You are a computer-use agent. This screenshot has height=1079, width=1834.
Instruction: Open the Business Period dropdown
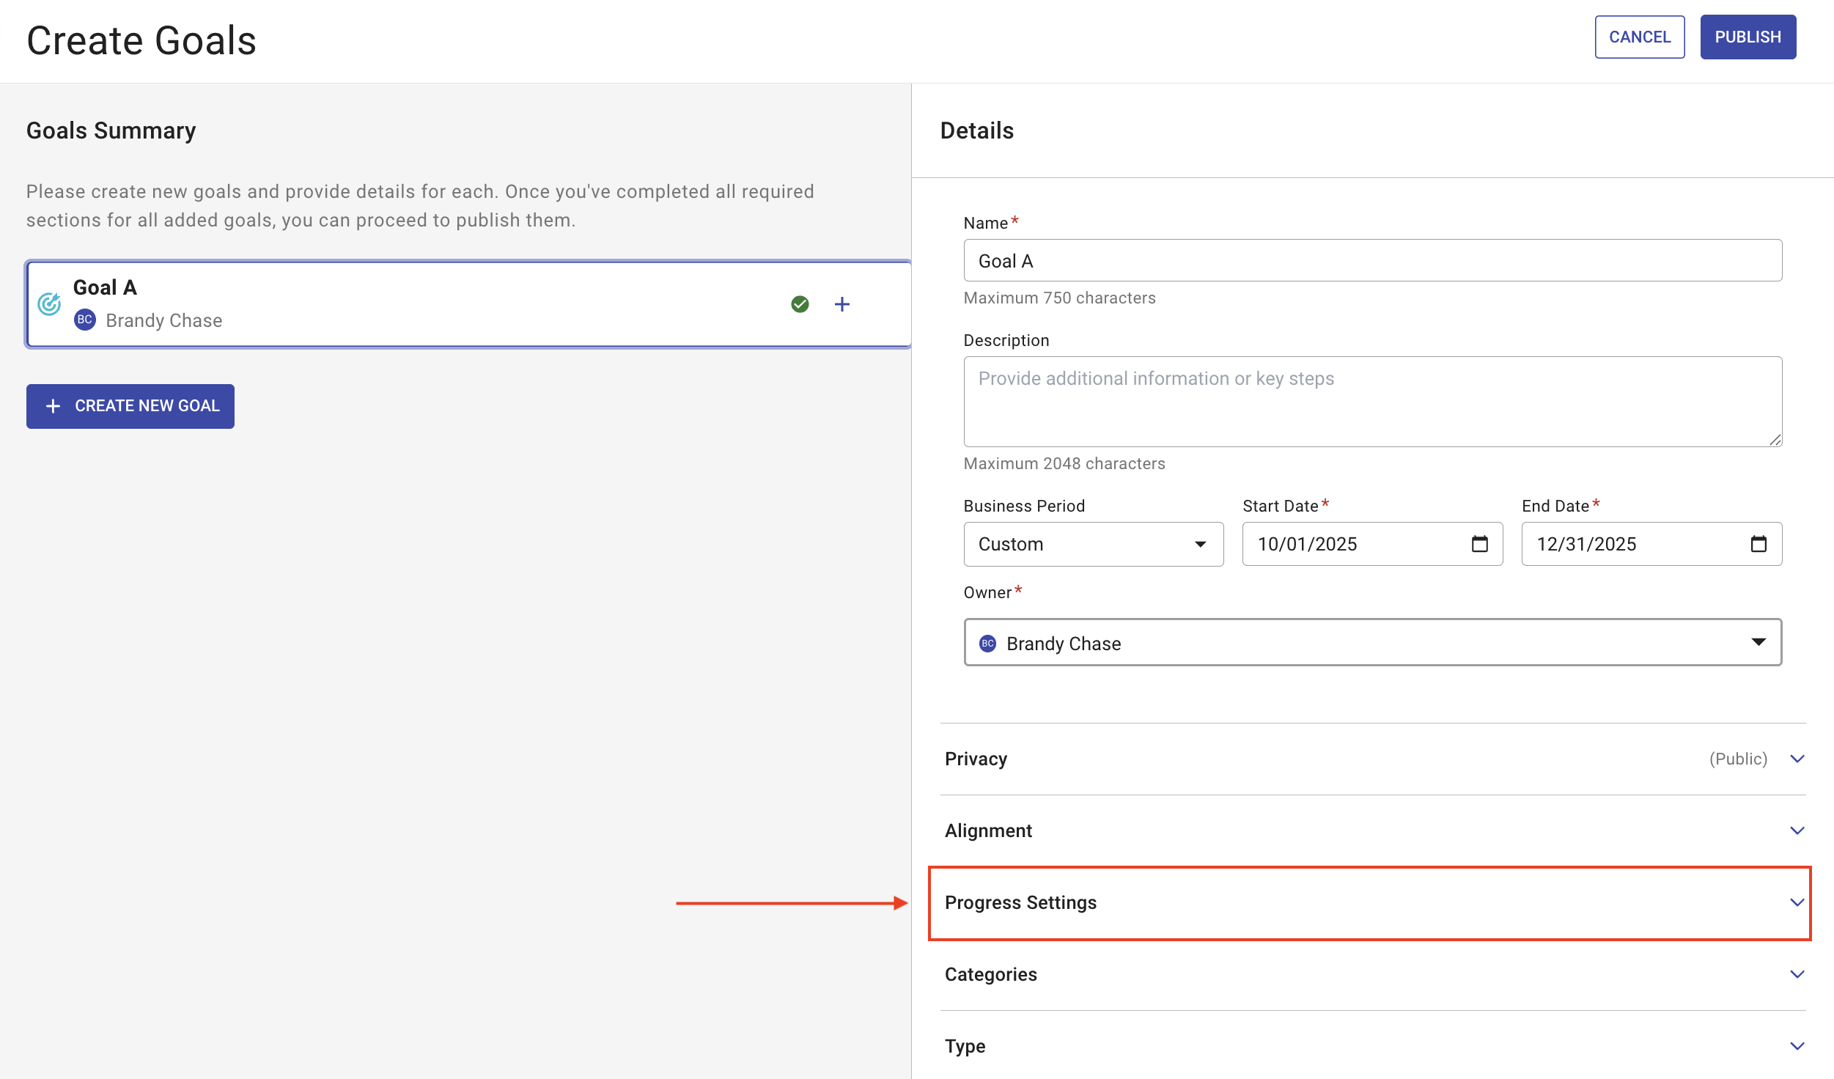[x=1200, y=544]
